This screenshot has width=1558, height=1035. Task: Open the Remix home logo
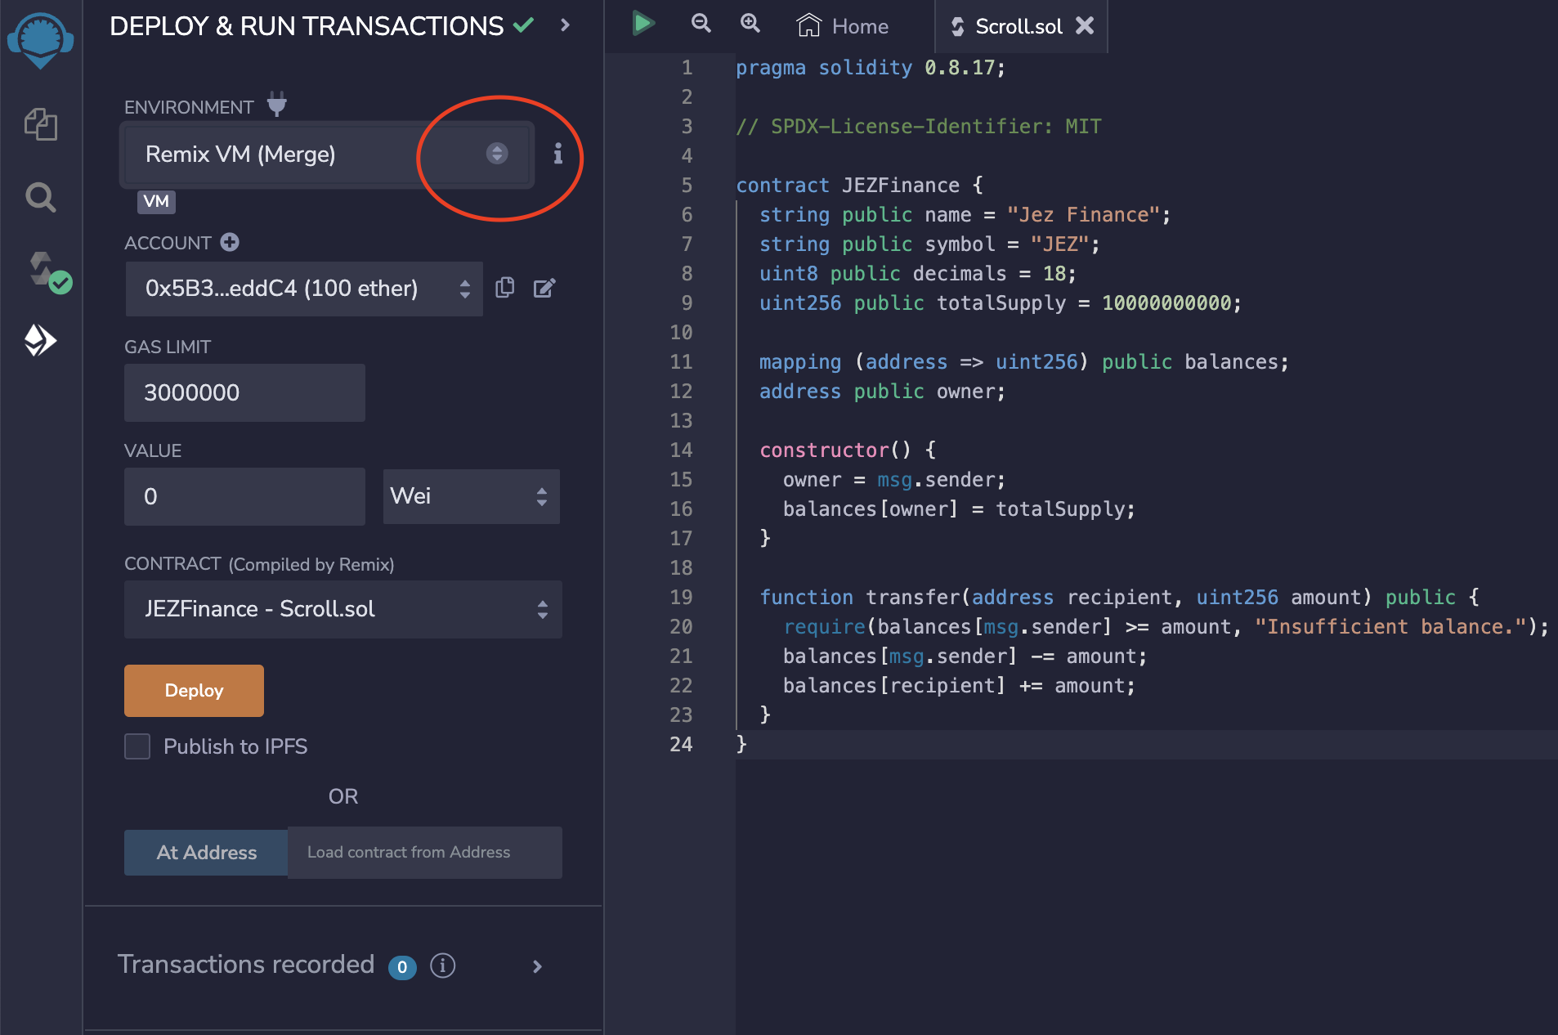40,40
